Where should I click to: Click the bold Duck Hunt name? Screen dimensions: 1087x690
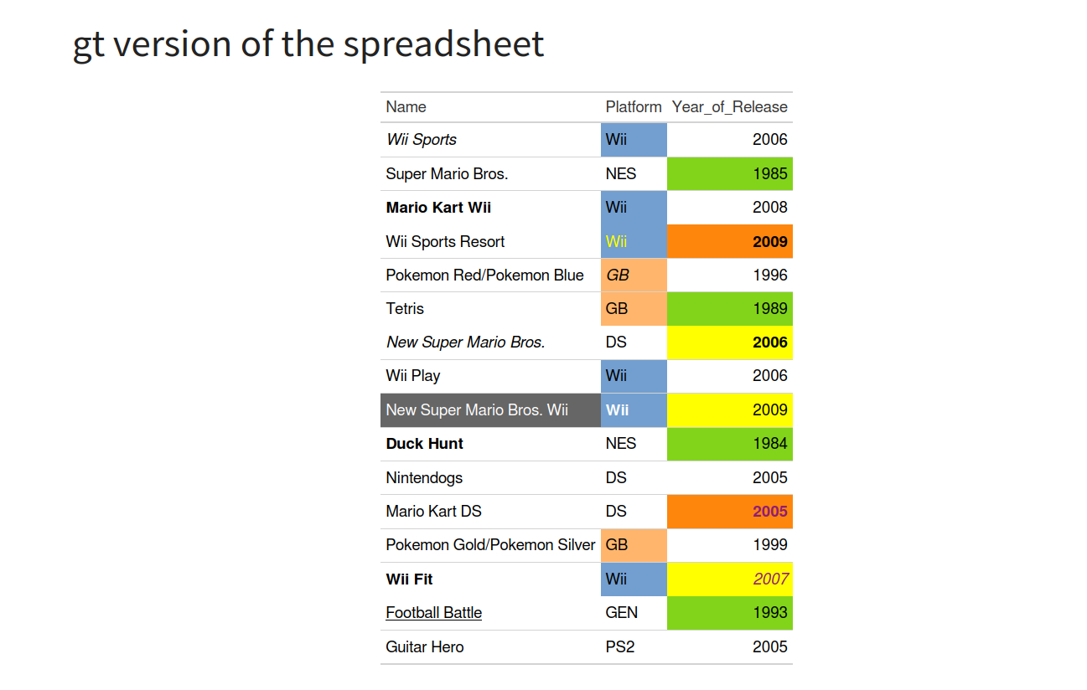tap(425, 444)
